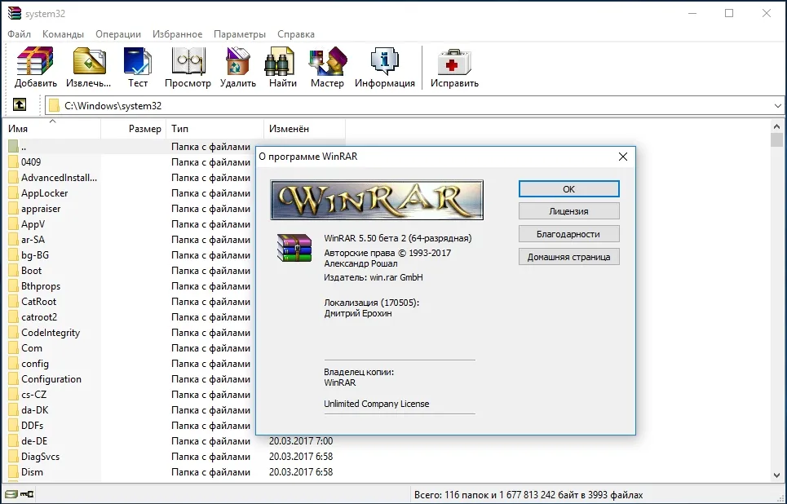Select the Com folder
The height and width of the screenshot is (504, 787).
32,348
